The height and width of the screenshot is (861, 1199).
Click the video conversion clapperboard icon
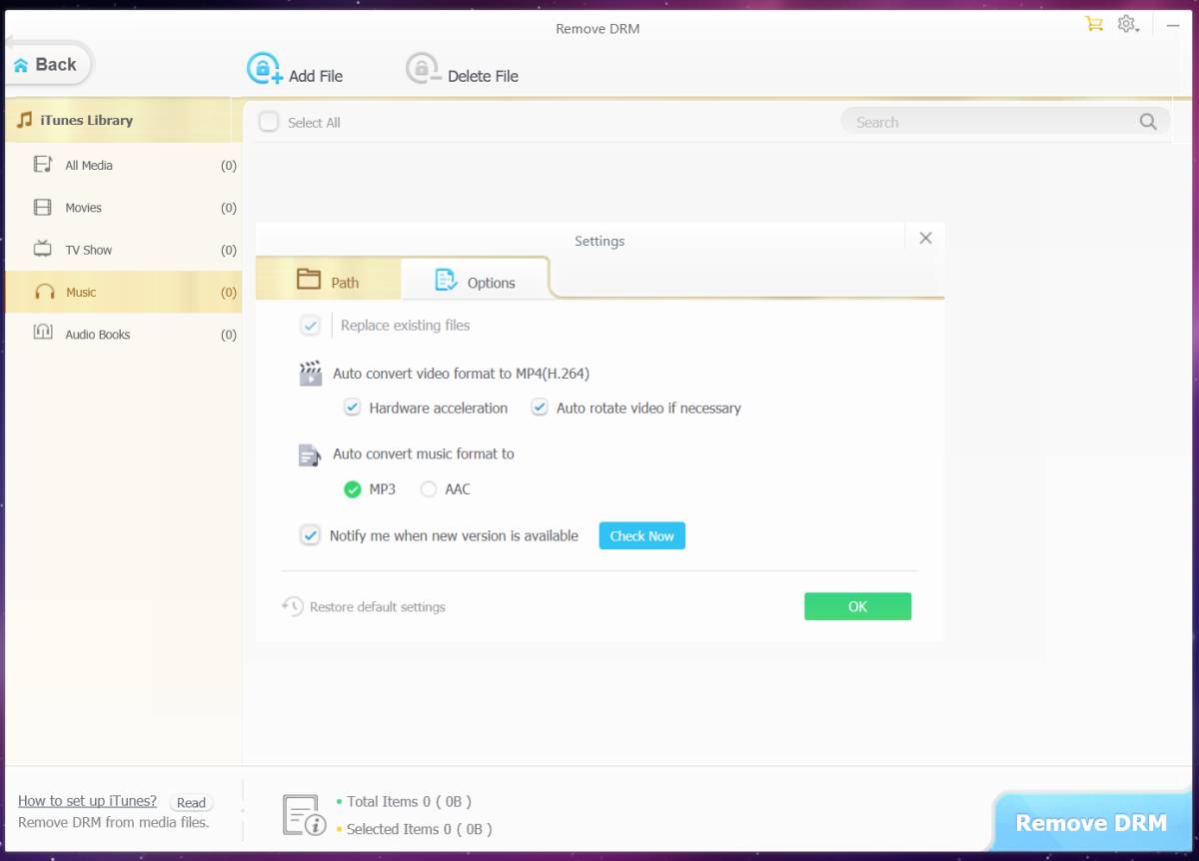tap(311, 374)
